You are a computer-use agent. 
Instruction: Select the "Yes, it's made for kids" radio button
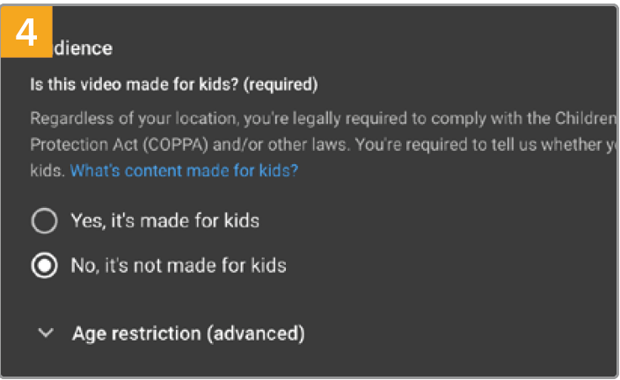point(43,221)
